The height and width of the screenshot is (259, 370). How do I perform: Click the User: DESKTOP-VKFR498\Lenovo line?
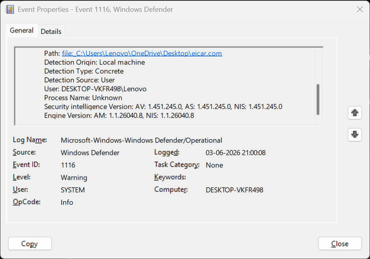pos(95,89)
